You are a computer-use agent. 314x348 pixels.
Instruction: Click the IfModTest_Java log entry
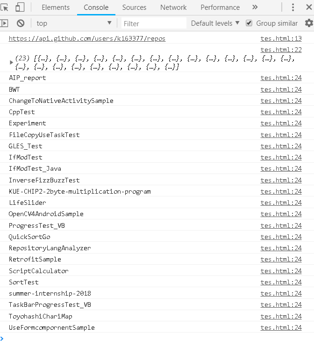click(x=35, y=169)
